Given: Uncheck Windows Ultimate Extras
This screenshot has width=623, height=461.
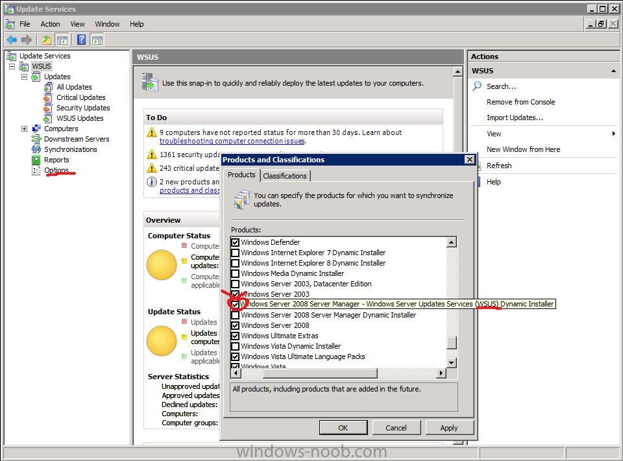Looking at the screenshot, I should pos(235,336).
